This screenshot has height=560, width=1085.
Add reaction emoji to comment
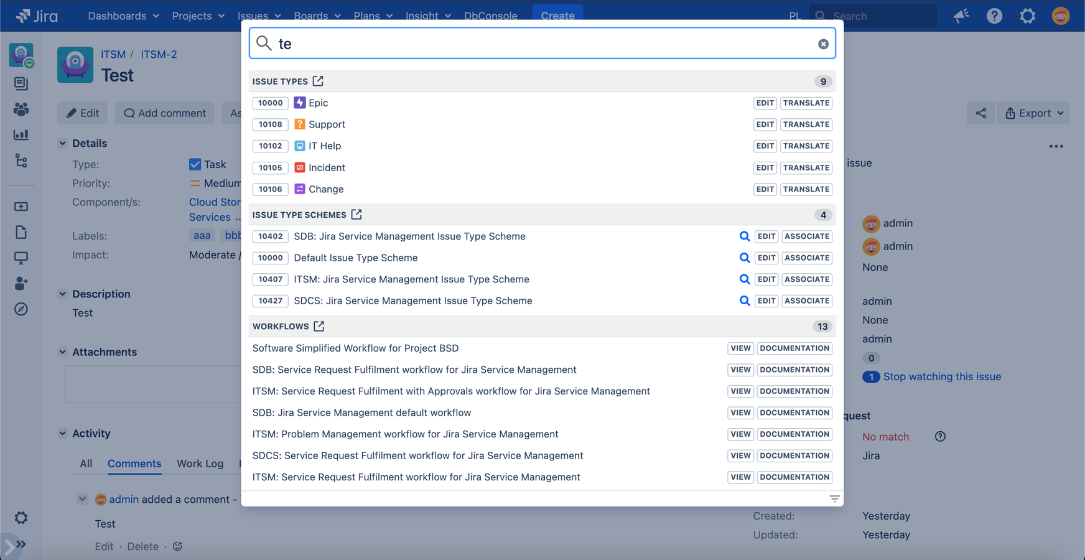tap(177, 546)
